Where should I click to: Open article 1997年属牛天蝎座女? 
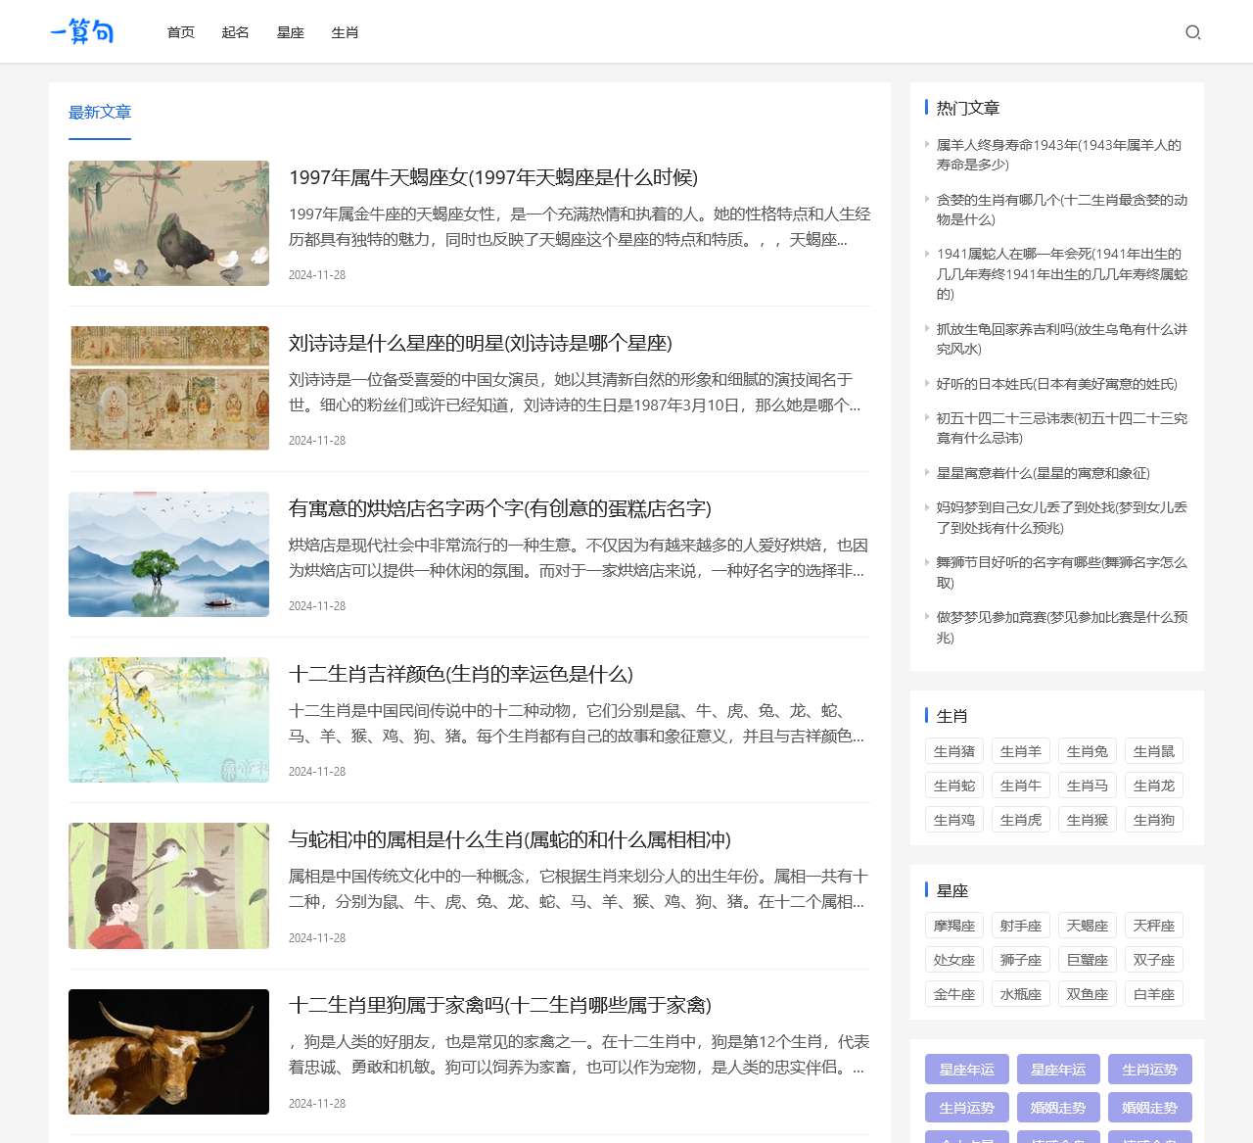click(x=495, y=178)
